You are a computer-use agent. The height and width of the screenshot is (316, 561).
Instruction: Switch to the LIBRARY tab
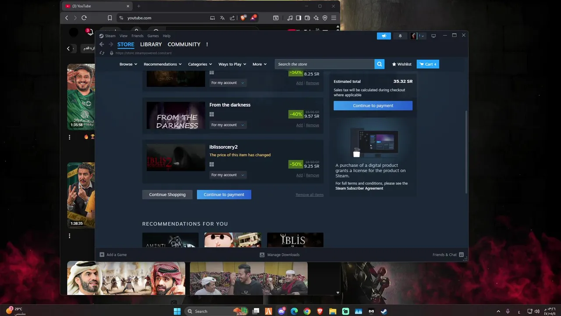pyautogui.click(x=151, y=44)
